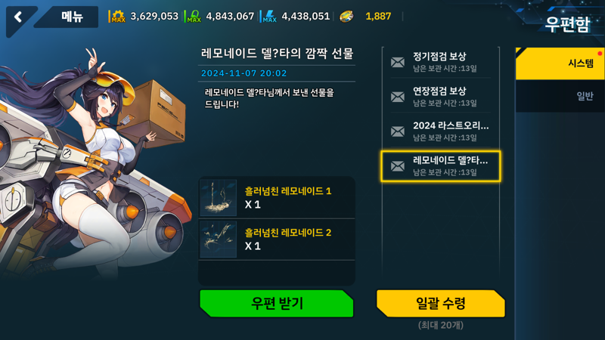Select 흘러넘친 레모네이드 2 item thumbnail
Screen dimensions: 605x340
point(219,239)
